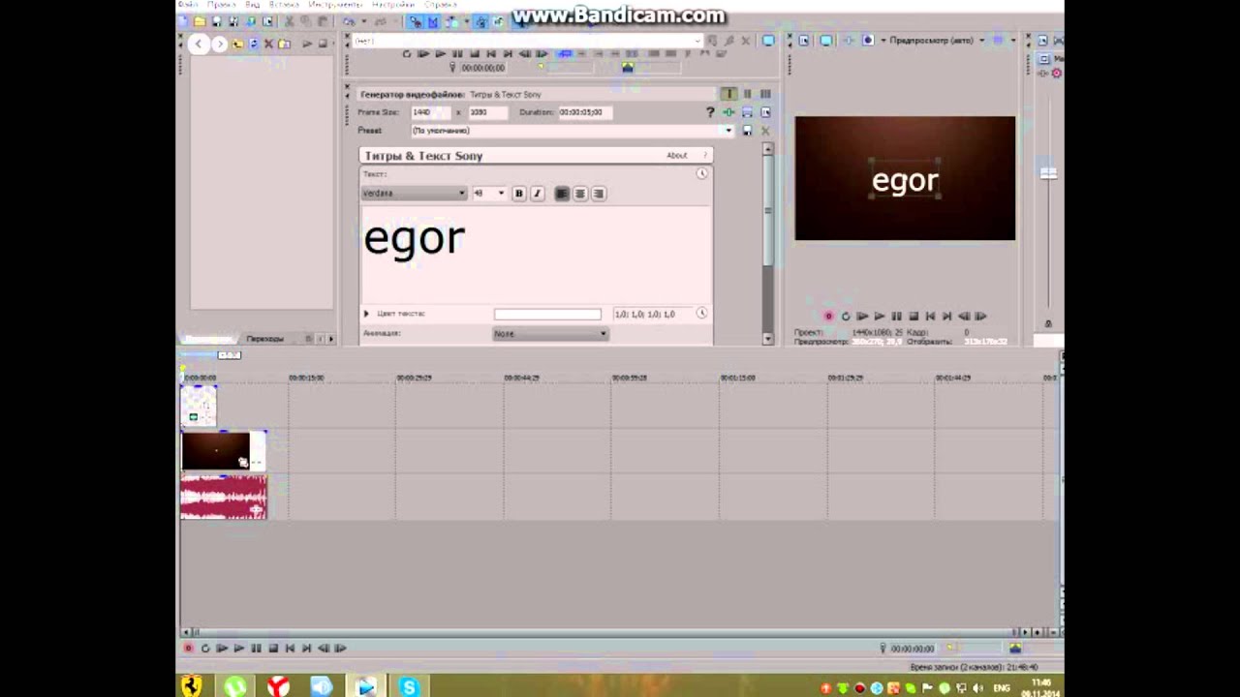Click the loop icon in preview panel
1240x697 pixels.
pos(845,317)
